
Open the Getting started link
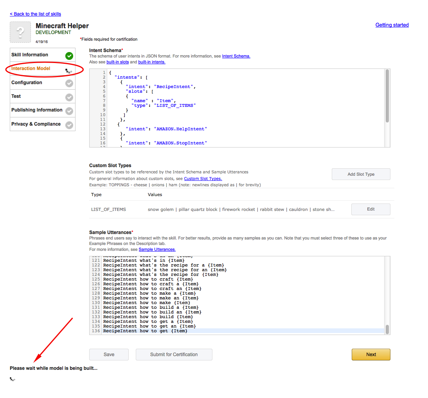pos(392,25)
